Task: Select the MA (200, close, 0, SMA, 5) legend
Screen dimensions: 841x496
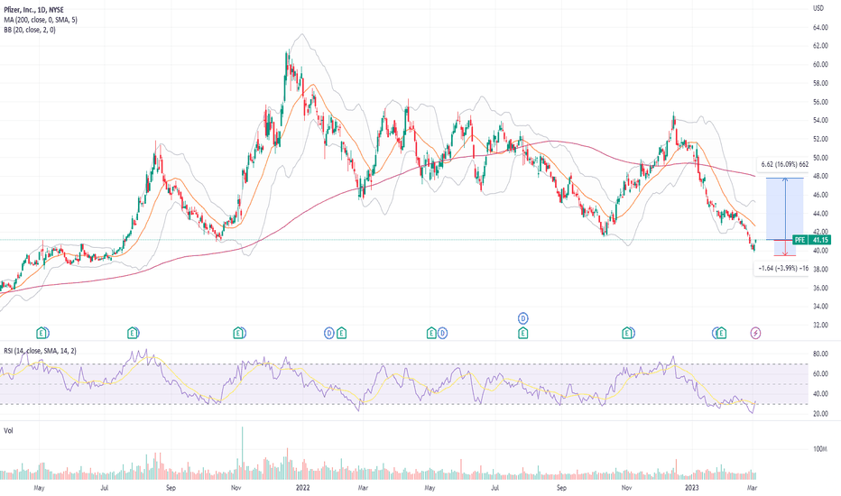Action: [x=41, y=20]
